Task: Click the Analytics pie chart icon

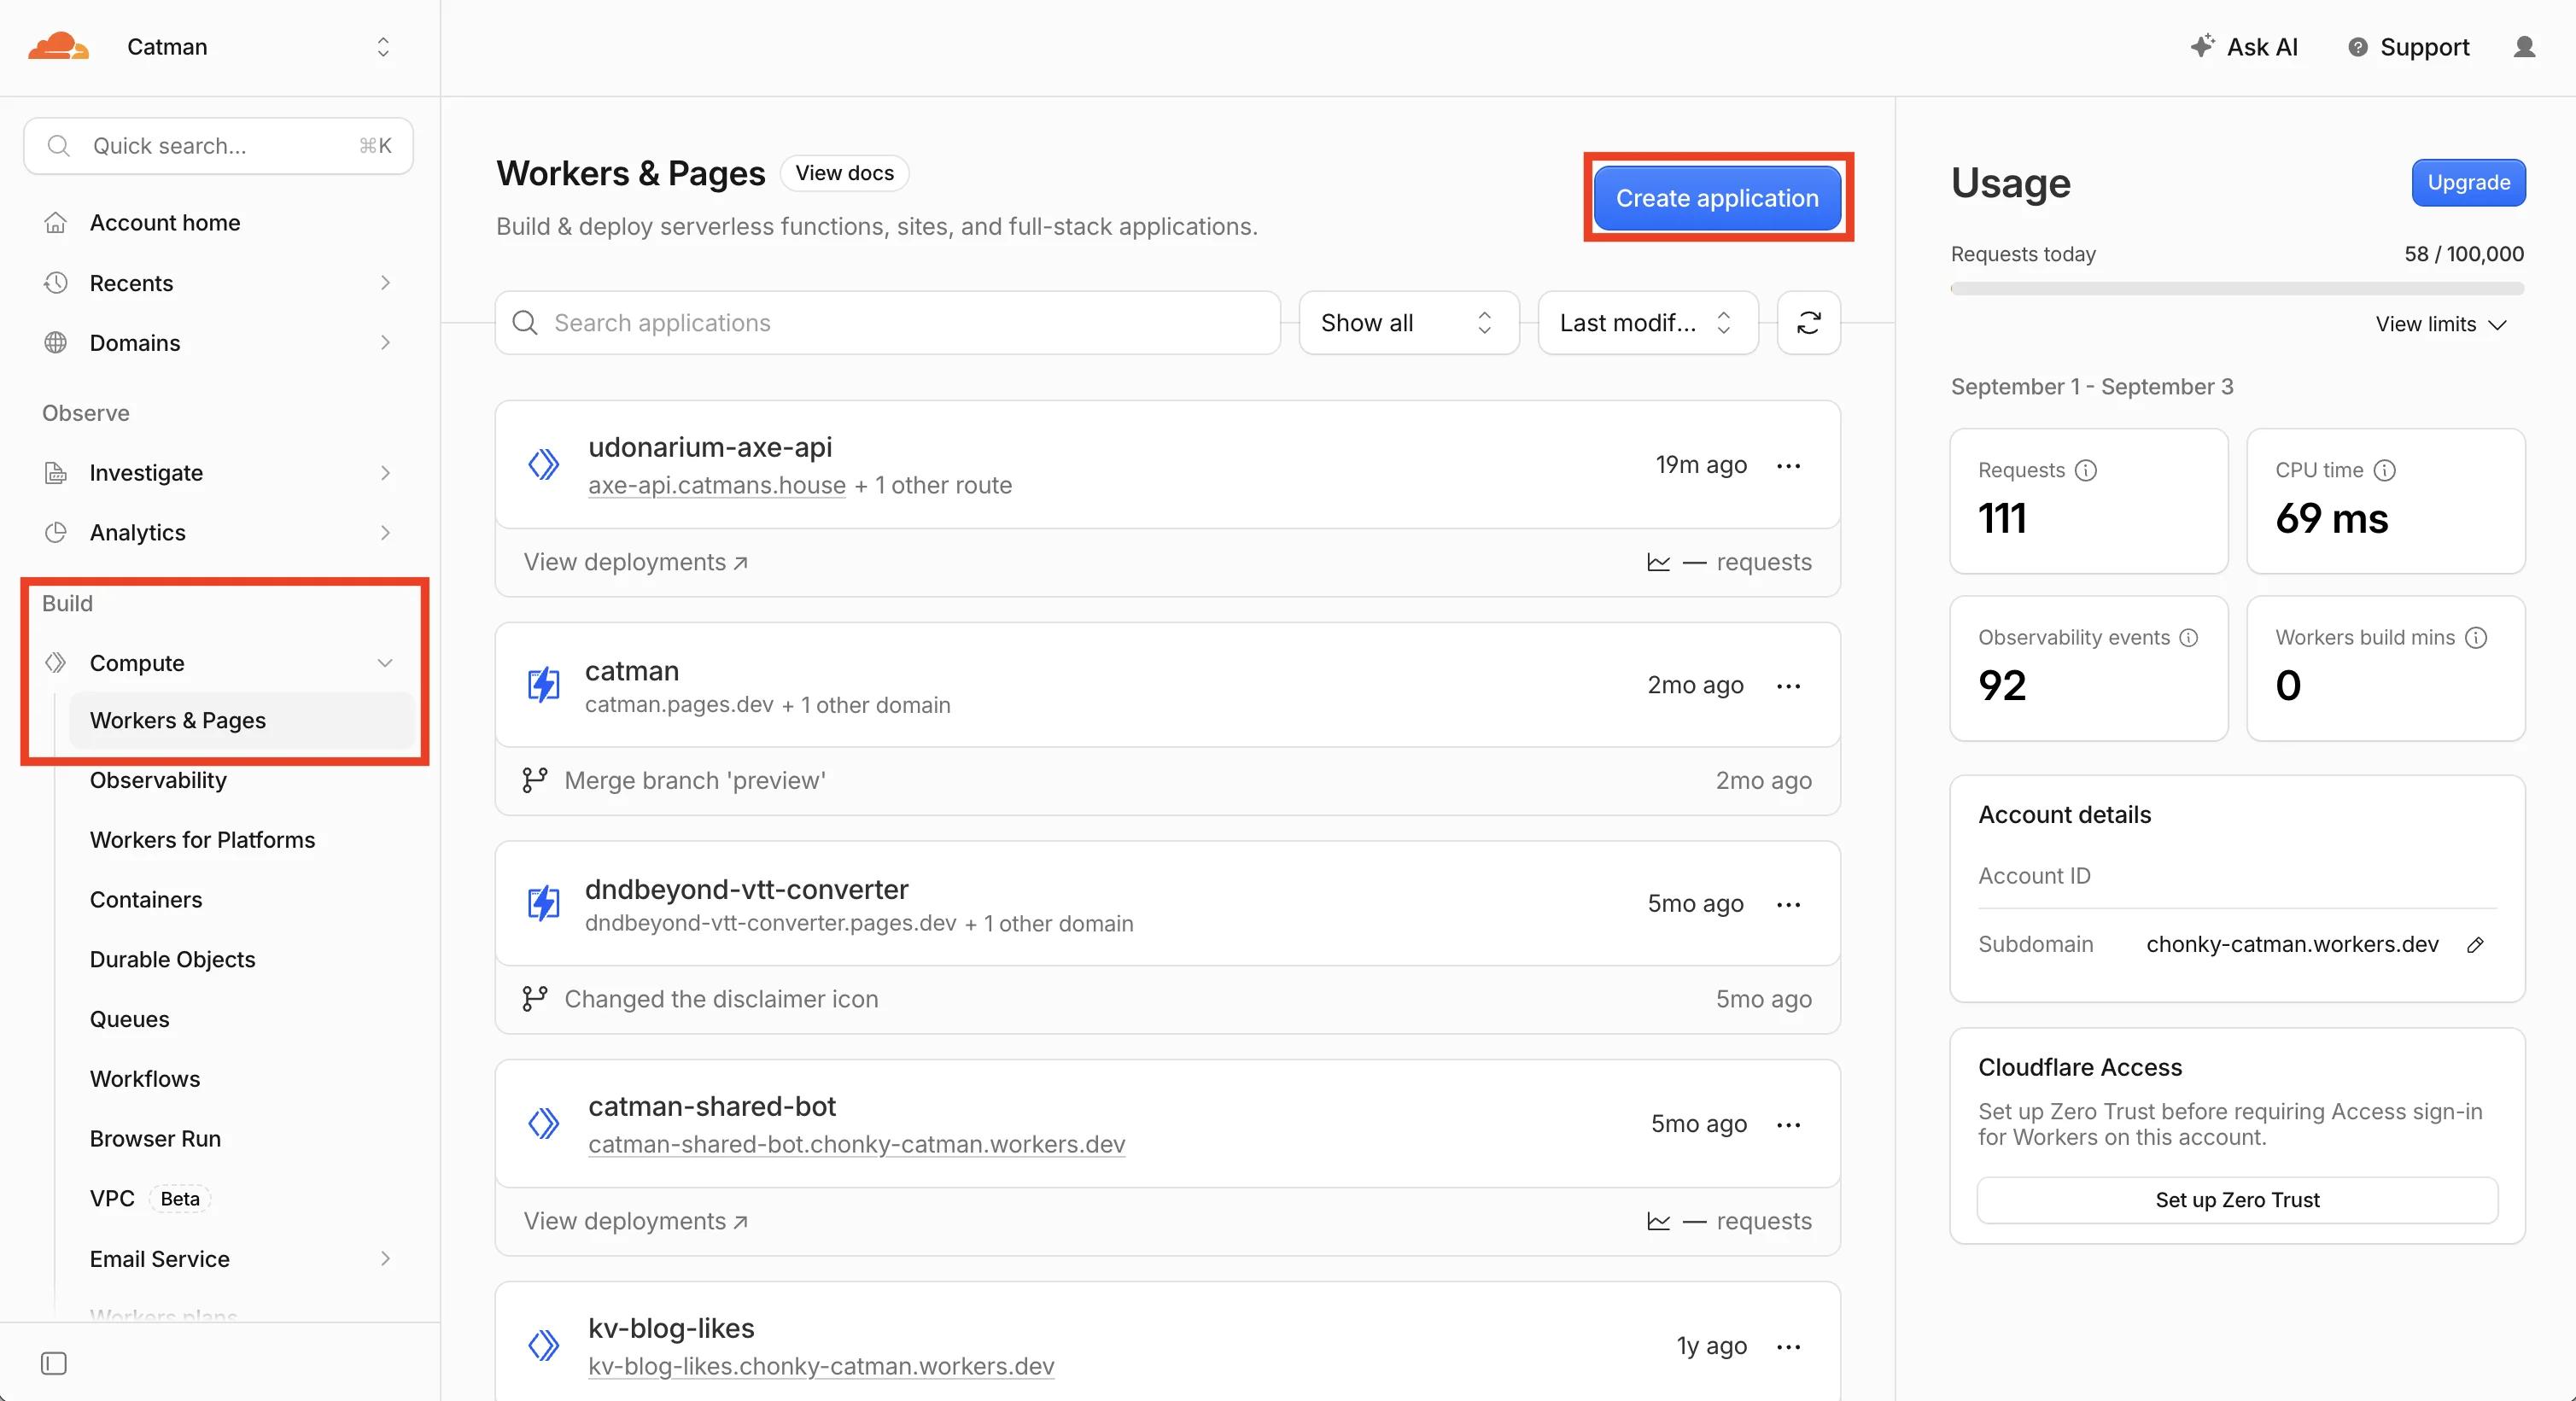Action: point(56,532)
